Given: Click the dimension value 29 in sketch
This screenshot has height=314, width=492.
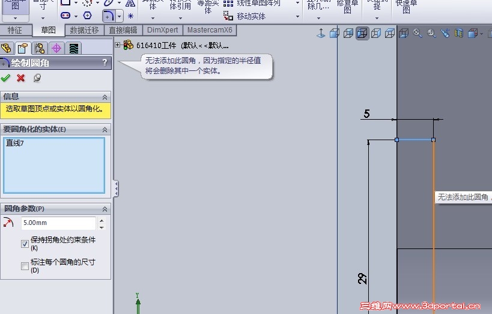Looking at the screenshot, I should coord(362,279).
